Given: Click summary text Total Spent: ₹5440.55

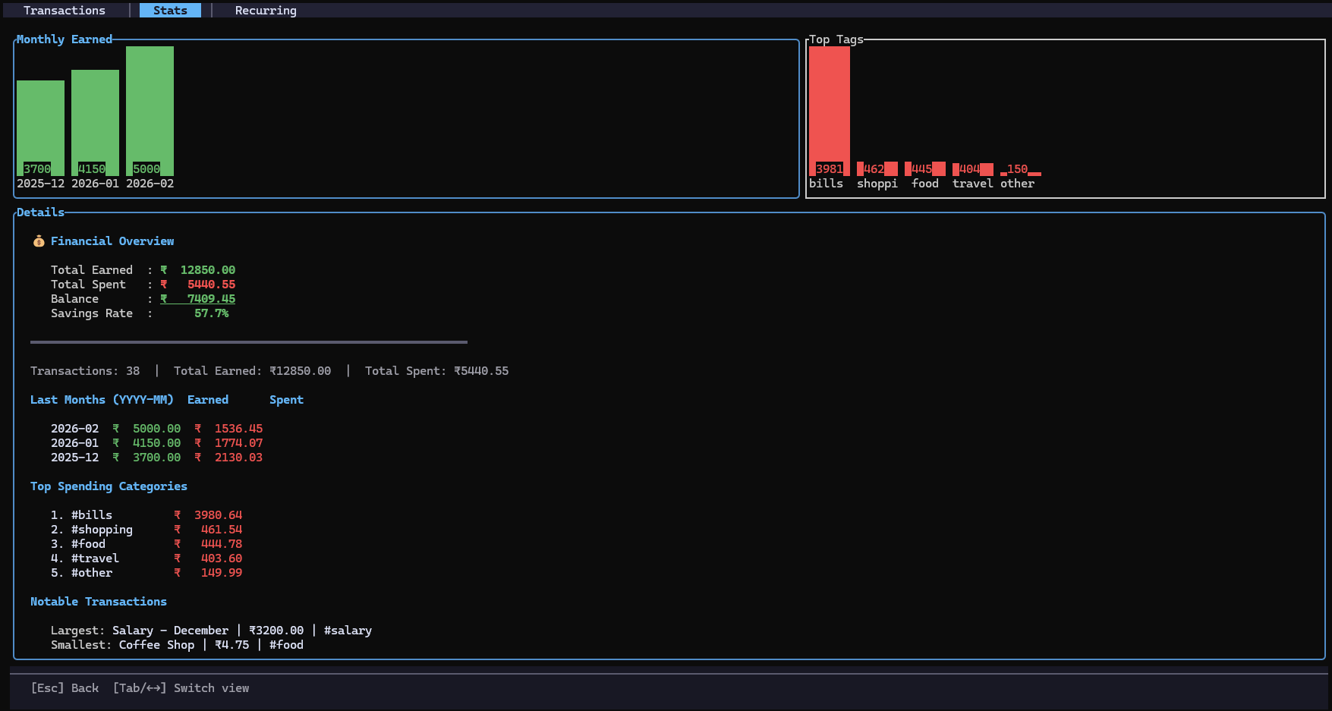Looking at the screenshot, I should [x=437, y=371].
